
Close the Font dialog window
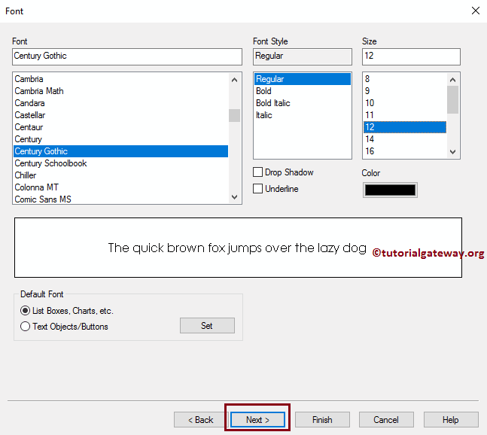click(476, 11)
